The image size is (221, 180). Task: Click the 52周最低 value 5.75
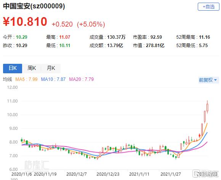click(x=203, y=46)
